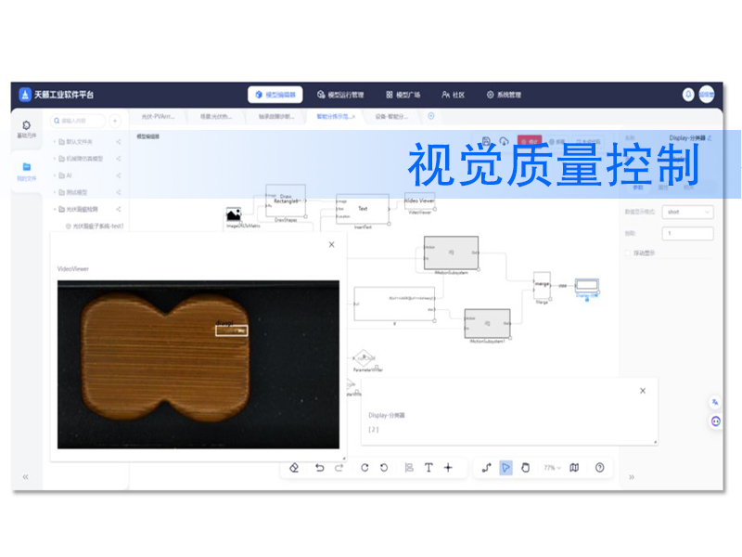The height and width of the screenshot is (557, 742).
Task: Open the 模型运行管理 navigation item
Action: tap(340, 95)
